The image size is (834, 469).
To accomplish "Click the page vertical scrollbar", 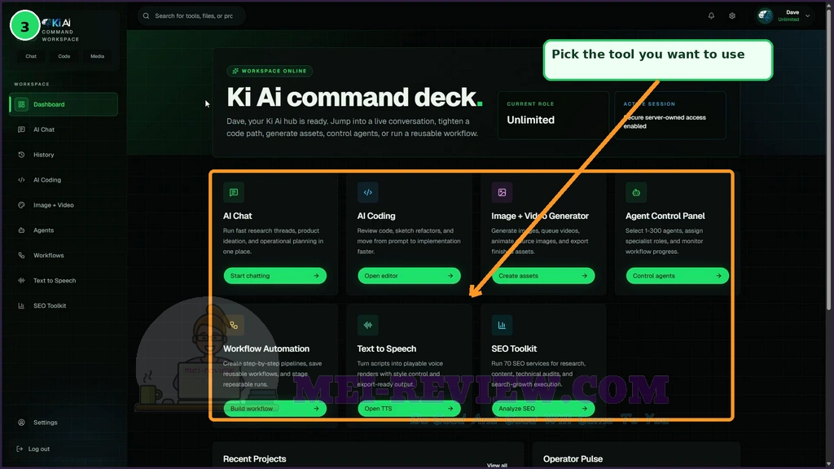I will (828, 160).
